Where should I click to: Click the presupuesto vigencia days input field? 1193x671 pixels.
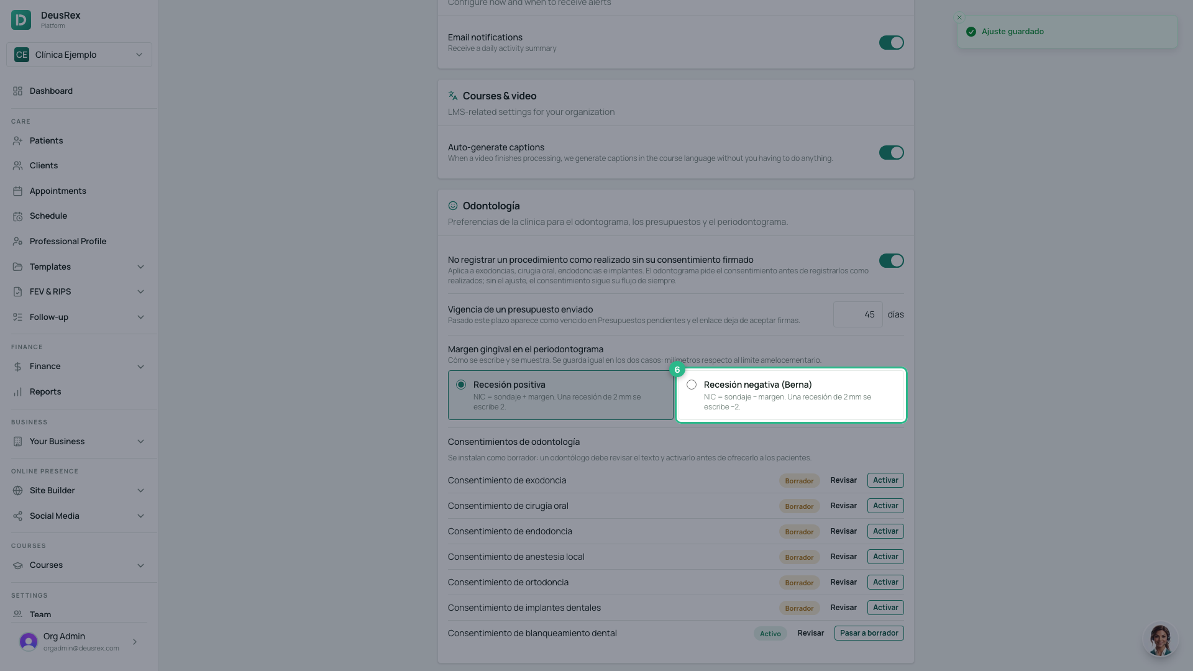pos(857,314)
